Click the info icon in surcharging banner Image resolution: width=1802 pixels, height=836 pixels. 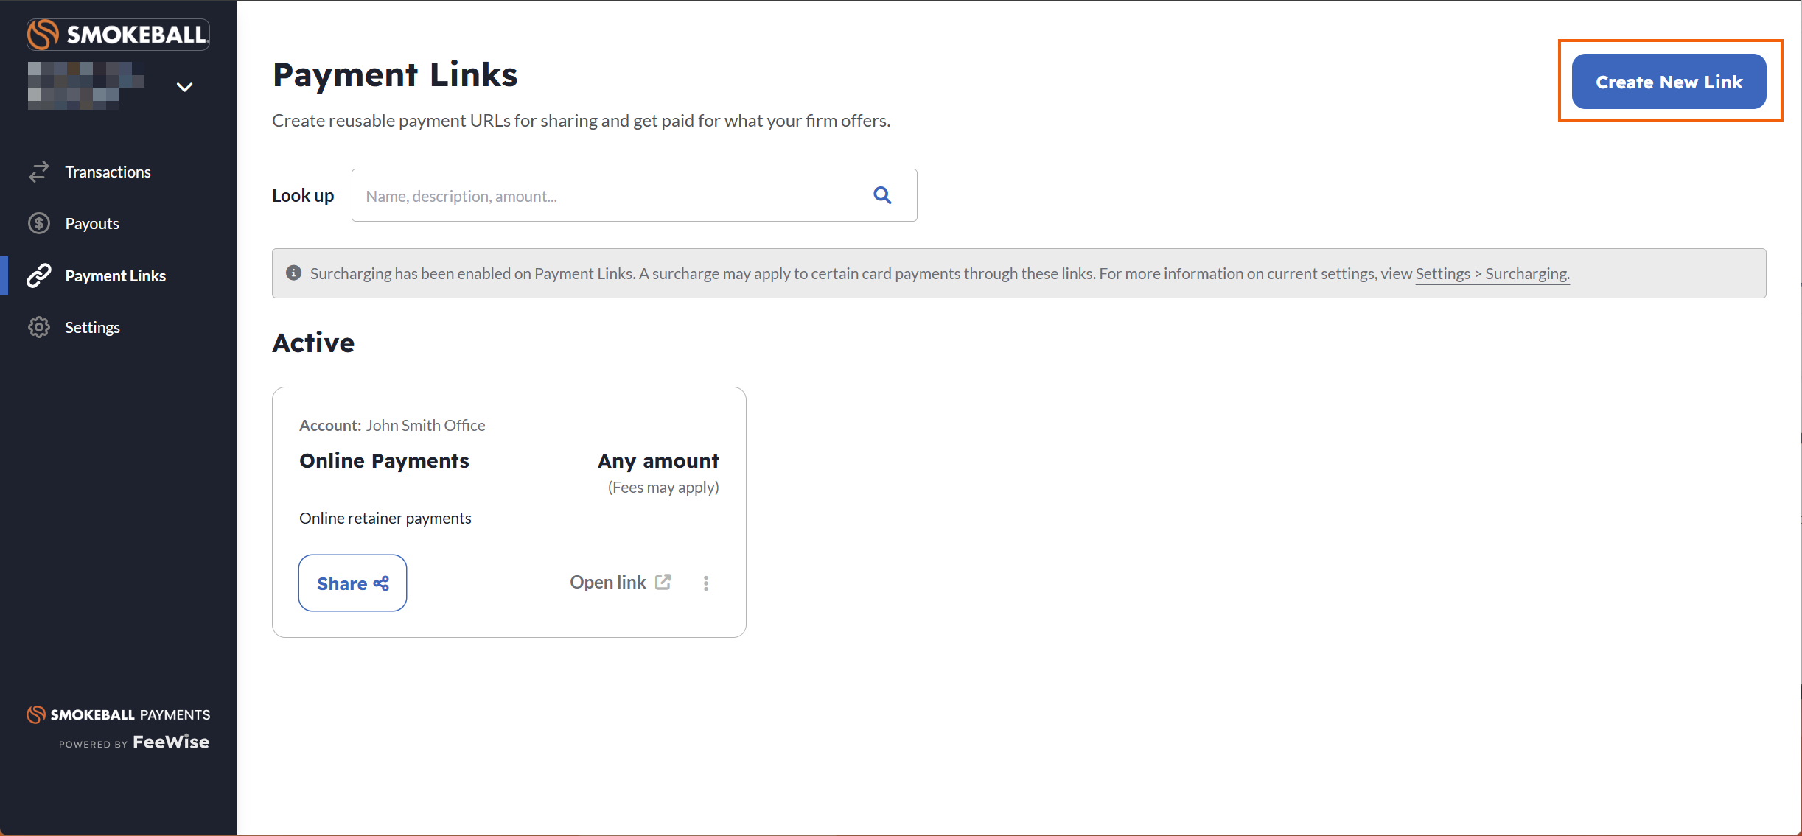pos(293,273)
